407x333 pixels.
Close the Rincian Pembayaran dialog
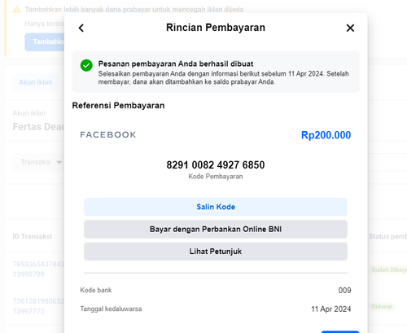click(350, 28)
